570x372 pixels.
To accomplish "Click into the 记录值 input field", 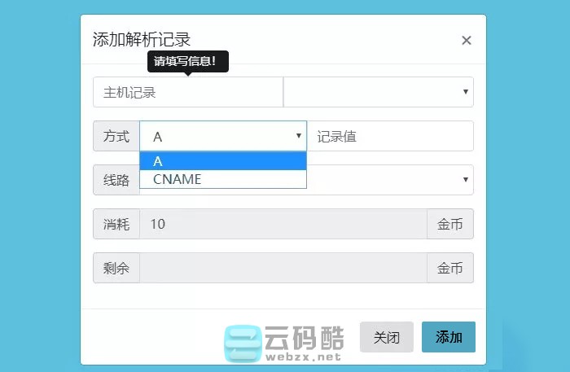I will coord(389,136).
